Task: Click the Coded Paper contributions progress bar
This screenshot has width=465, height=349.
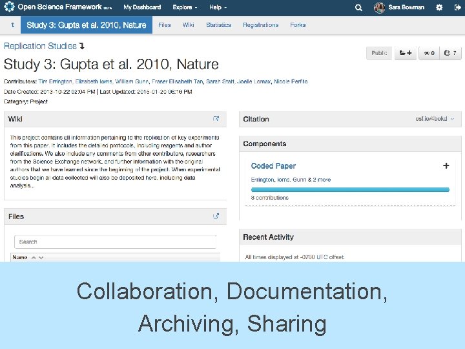Action: pos(350,189)
